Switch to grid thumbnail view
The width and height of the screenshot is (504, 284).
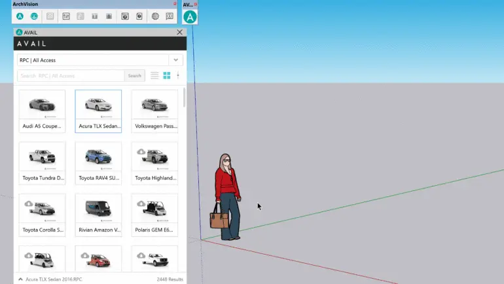(167, 75)
